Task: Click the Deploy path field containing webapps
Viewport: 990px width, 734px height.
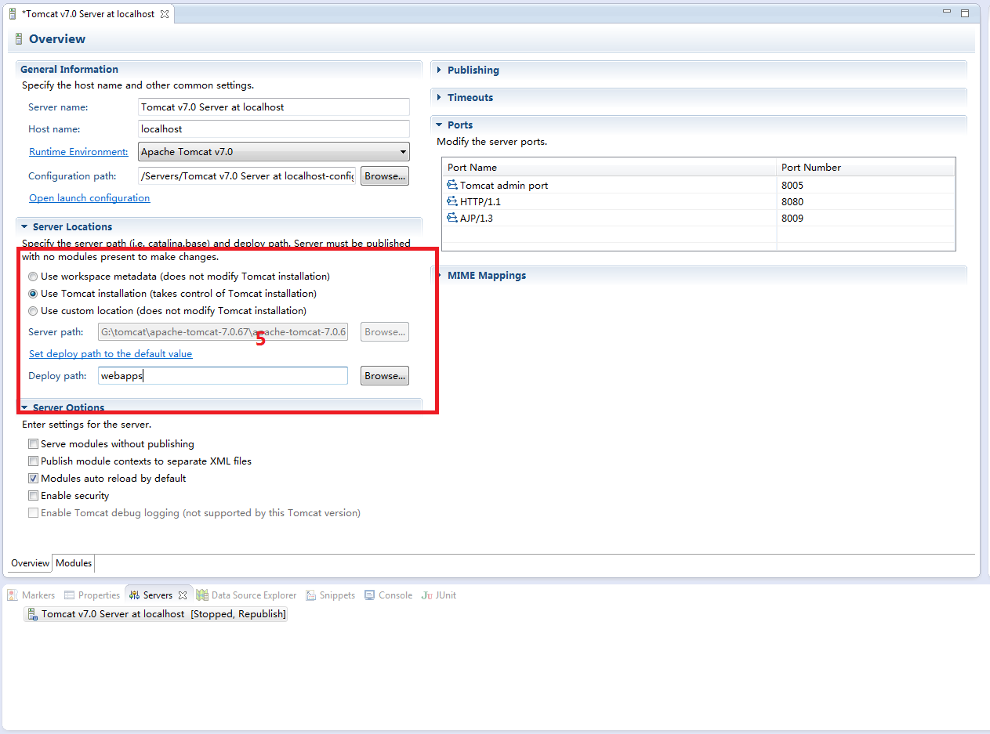Action: click(223, 376)
